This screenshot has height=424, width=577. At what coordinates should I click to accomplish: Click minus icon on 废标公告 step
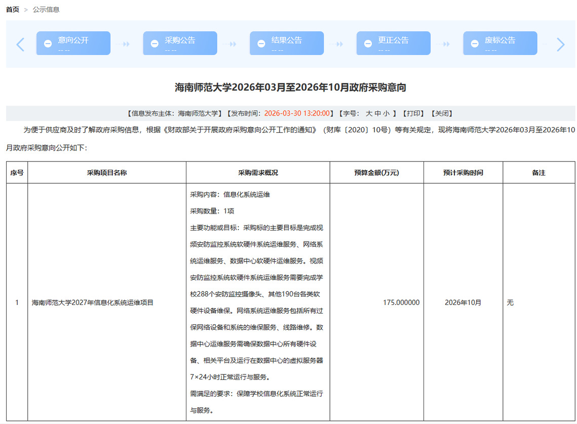pos(475,44)
